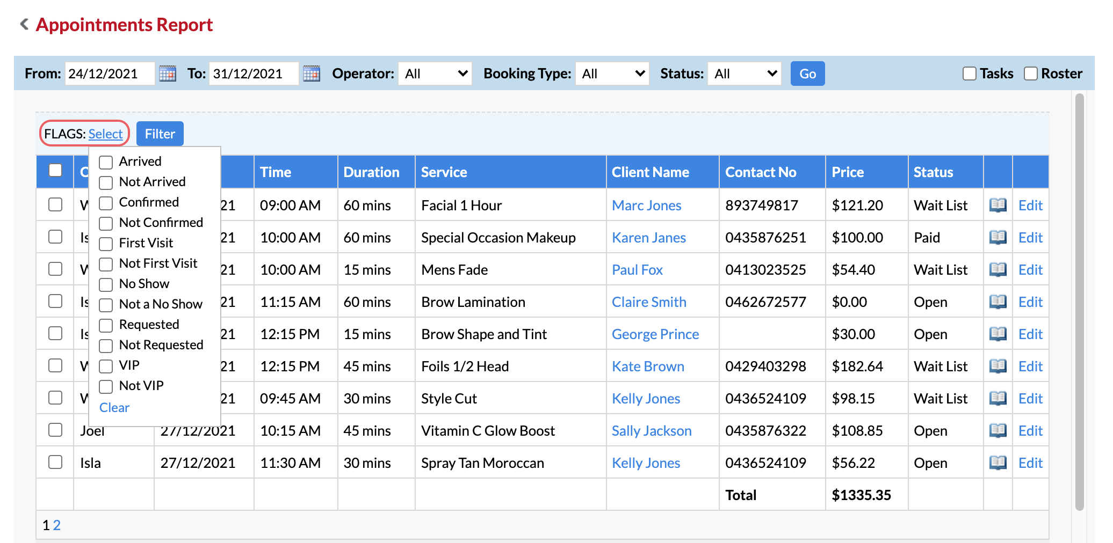Open Claire Smith client profile
The width and height of the screenshot is (1113, 543).
[x=649, y=302]
